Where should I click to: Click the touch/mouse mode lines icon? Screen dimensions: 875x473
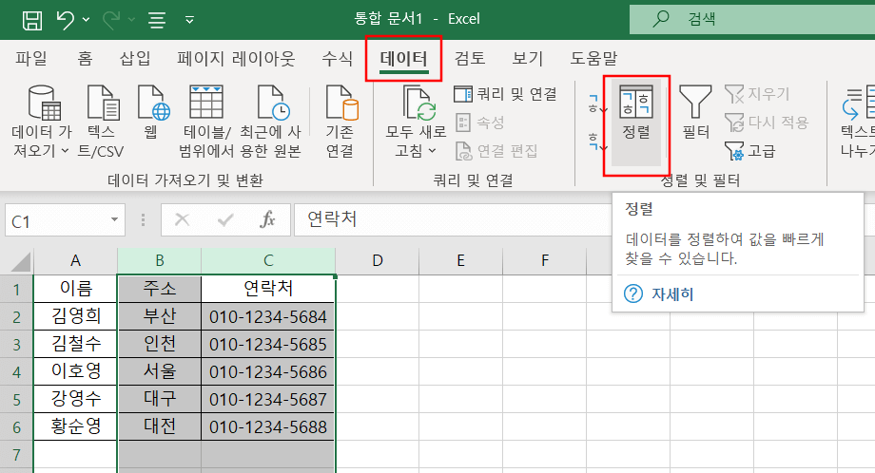pos(157,20)
